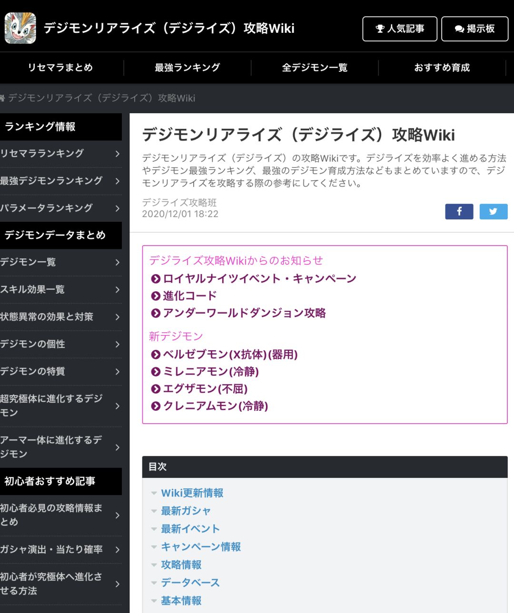Open 初心者が究極体へ進化させる方法 sidebar item
This screenshot has height=613, width=514.
coord(61,584)
